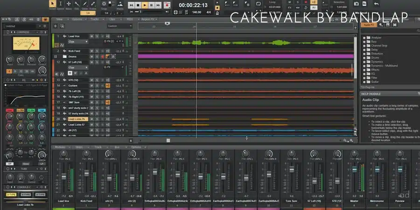
Task: Select the Audio FX browser tab
Action: click(369, 25)
